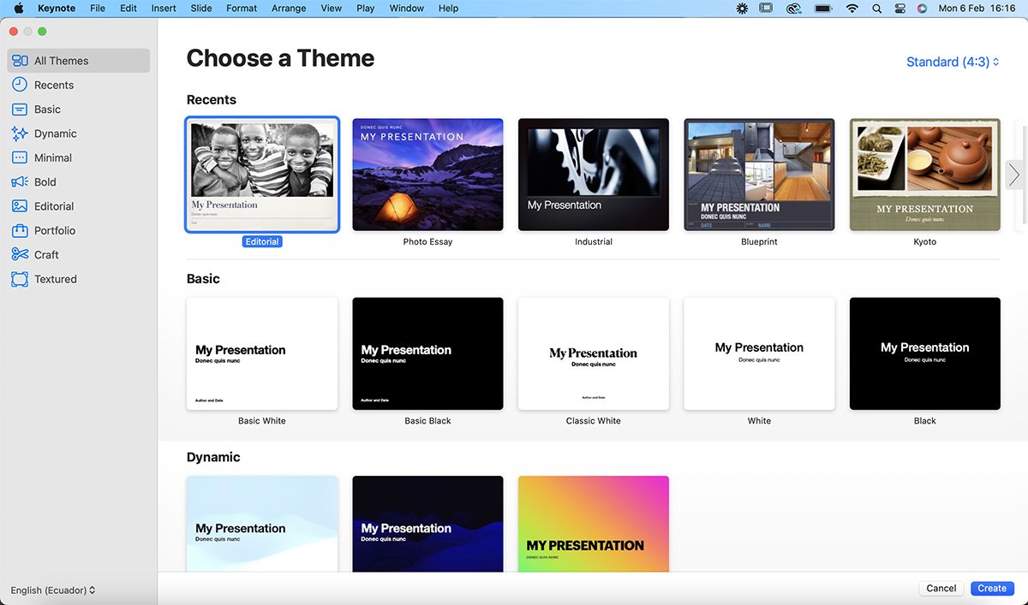Screen dimensions: 1028x605
Task: Select the Dynamic sparkle icon
Action: [20, 133]
